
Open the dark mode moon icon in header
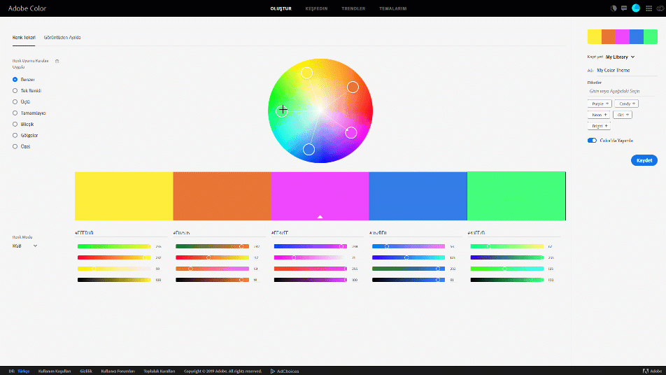tap(614, 8)
